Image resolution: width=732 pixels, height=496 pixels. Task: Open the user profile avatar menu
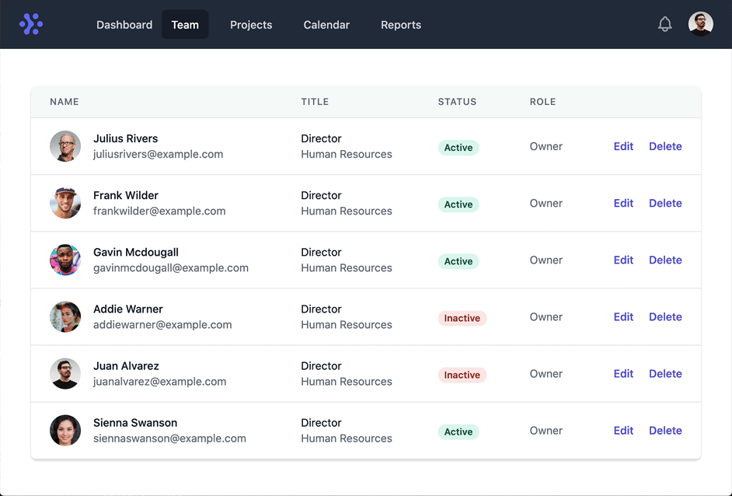[700, 24]
